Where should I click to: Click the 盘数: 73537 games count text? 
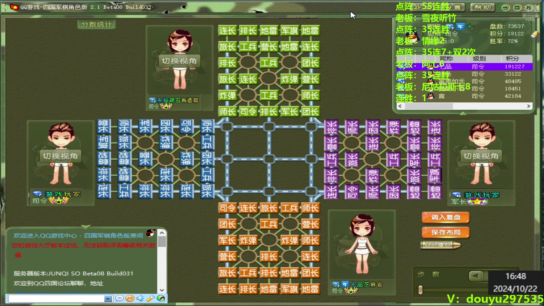[x=507, y=26]
